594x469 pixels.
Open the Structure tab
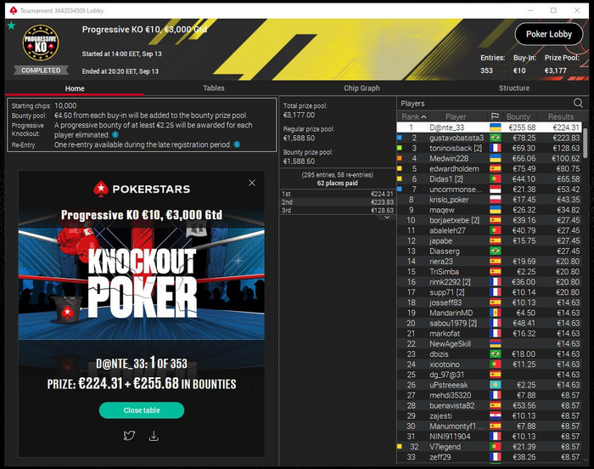(513, 88)
